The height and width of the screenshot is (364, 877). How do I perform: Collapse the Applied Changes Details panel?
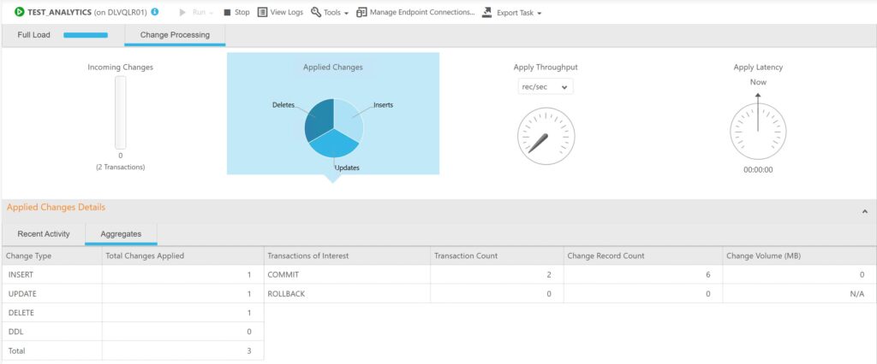click(864, 210)
